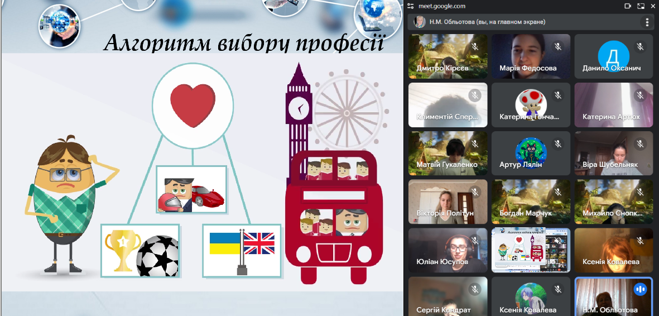The height and width of the screenshot is (316, 659).
Task: Click muted mic icon on Марія Федосова tile
Action: click(557, 47)
